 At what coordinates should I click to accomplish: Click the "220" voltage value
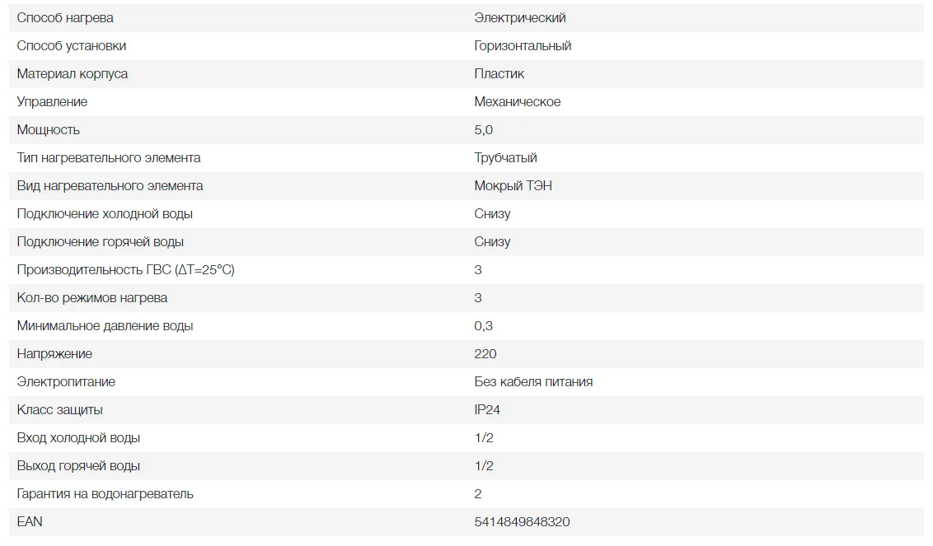click(485, 354)
